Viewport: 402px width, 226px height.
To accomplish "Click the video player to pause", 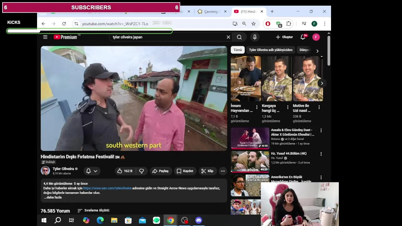I will click(x=134, y=99).
